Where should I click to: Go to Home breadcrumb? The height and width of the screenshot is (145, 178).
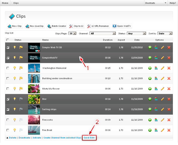coord(5,3)
